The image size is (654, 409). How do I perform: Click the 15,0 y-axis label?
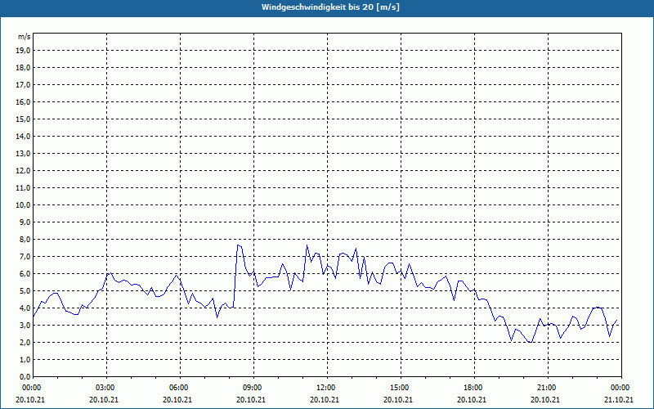(23, 119)
